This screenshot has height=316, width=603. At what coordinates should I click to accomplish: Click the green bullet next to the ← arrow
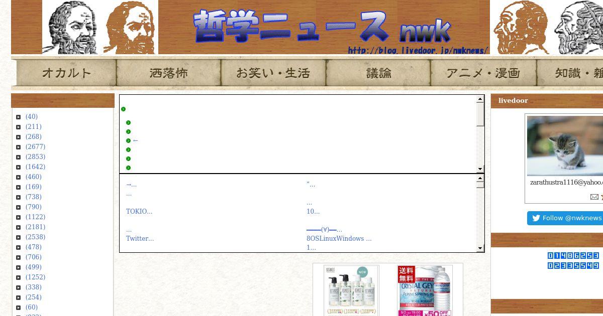coord(129,141)
